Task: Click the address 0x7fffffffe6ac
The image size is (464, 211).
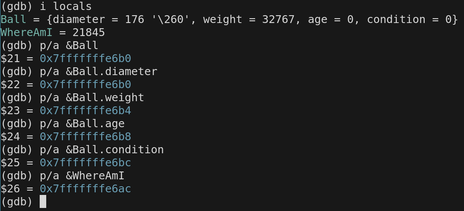Action: (x=85, y=189)
